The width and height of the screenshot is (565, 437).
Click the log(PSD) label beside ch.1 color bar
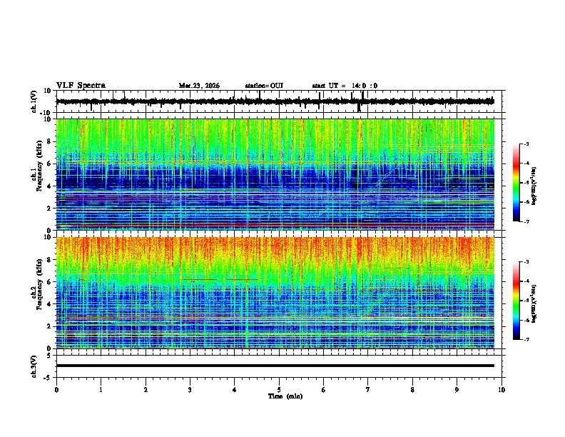pos(534,186)
